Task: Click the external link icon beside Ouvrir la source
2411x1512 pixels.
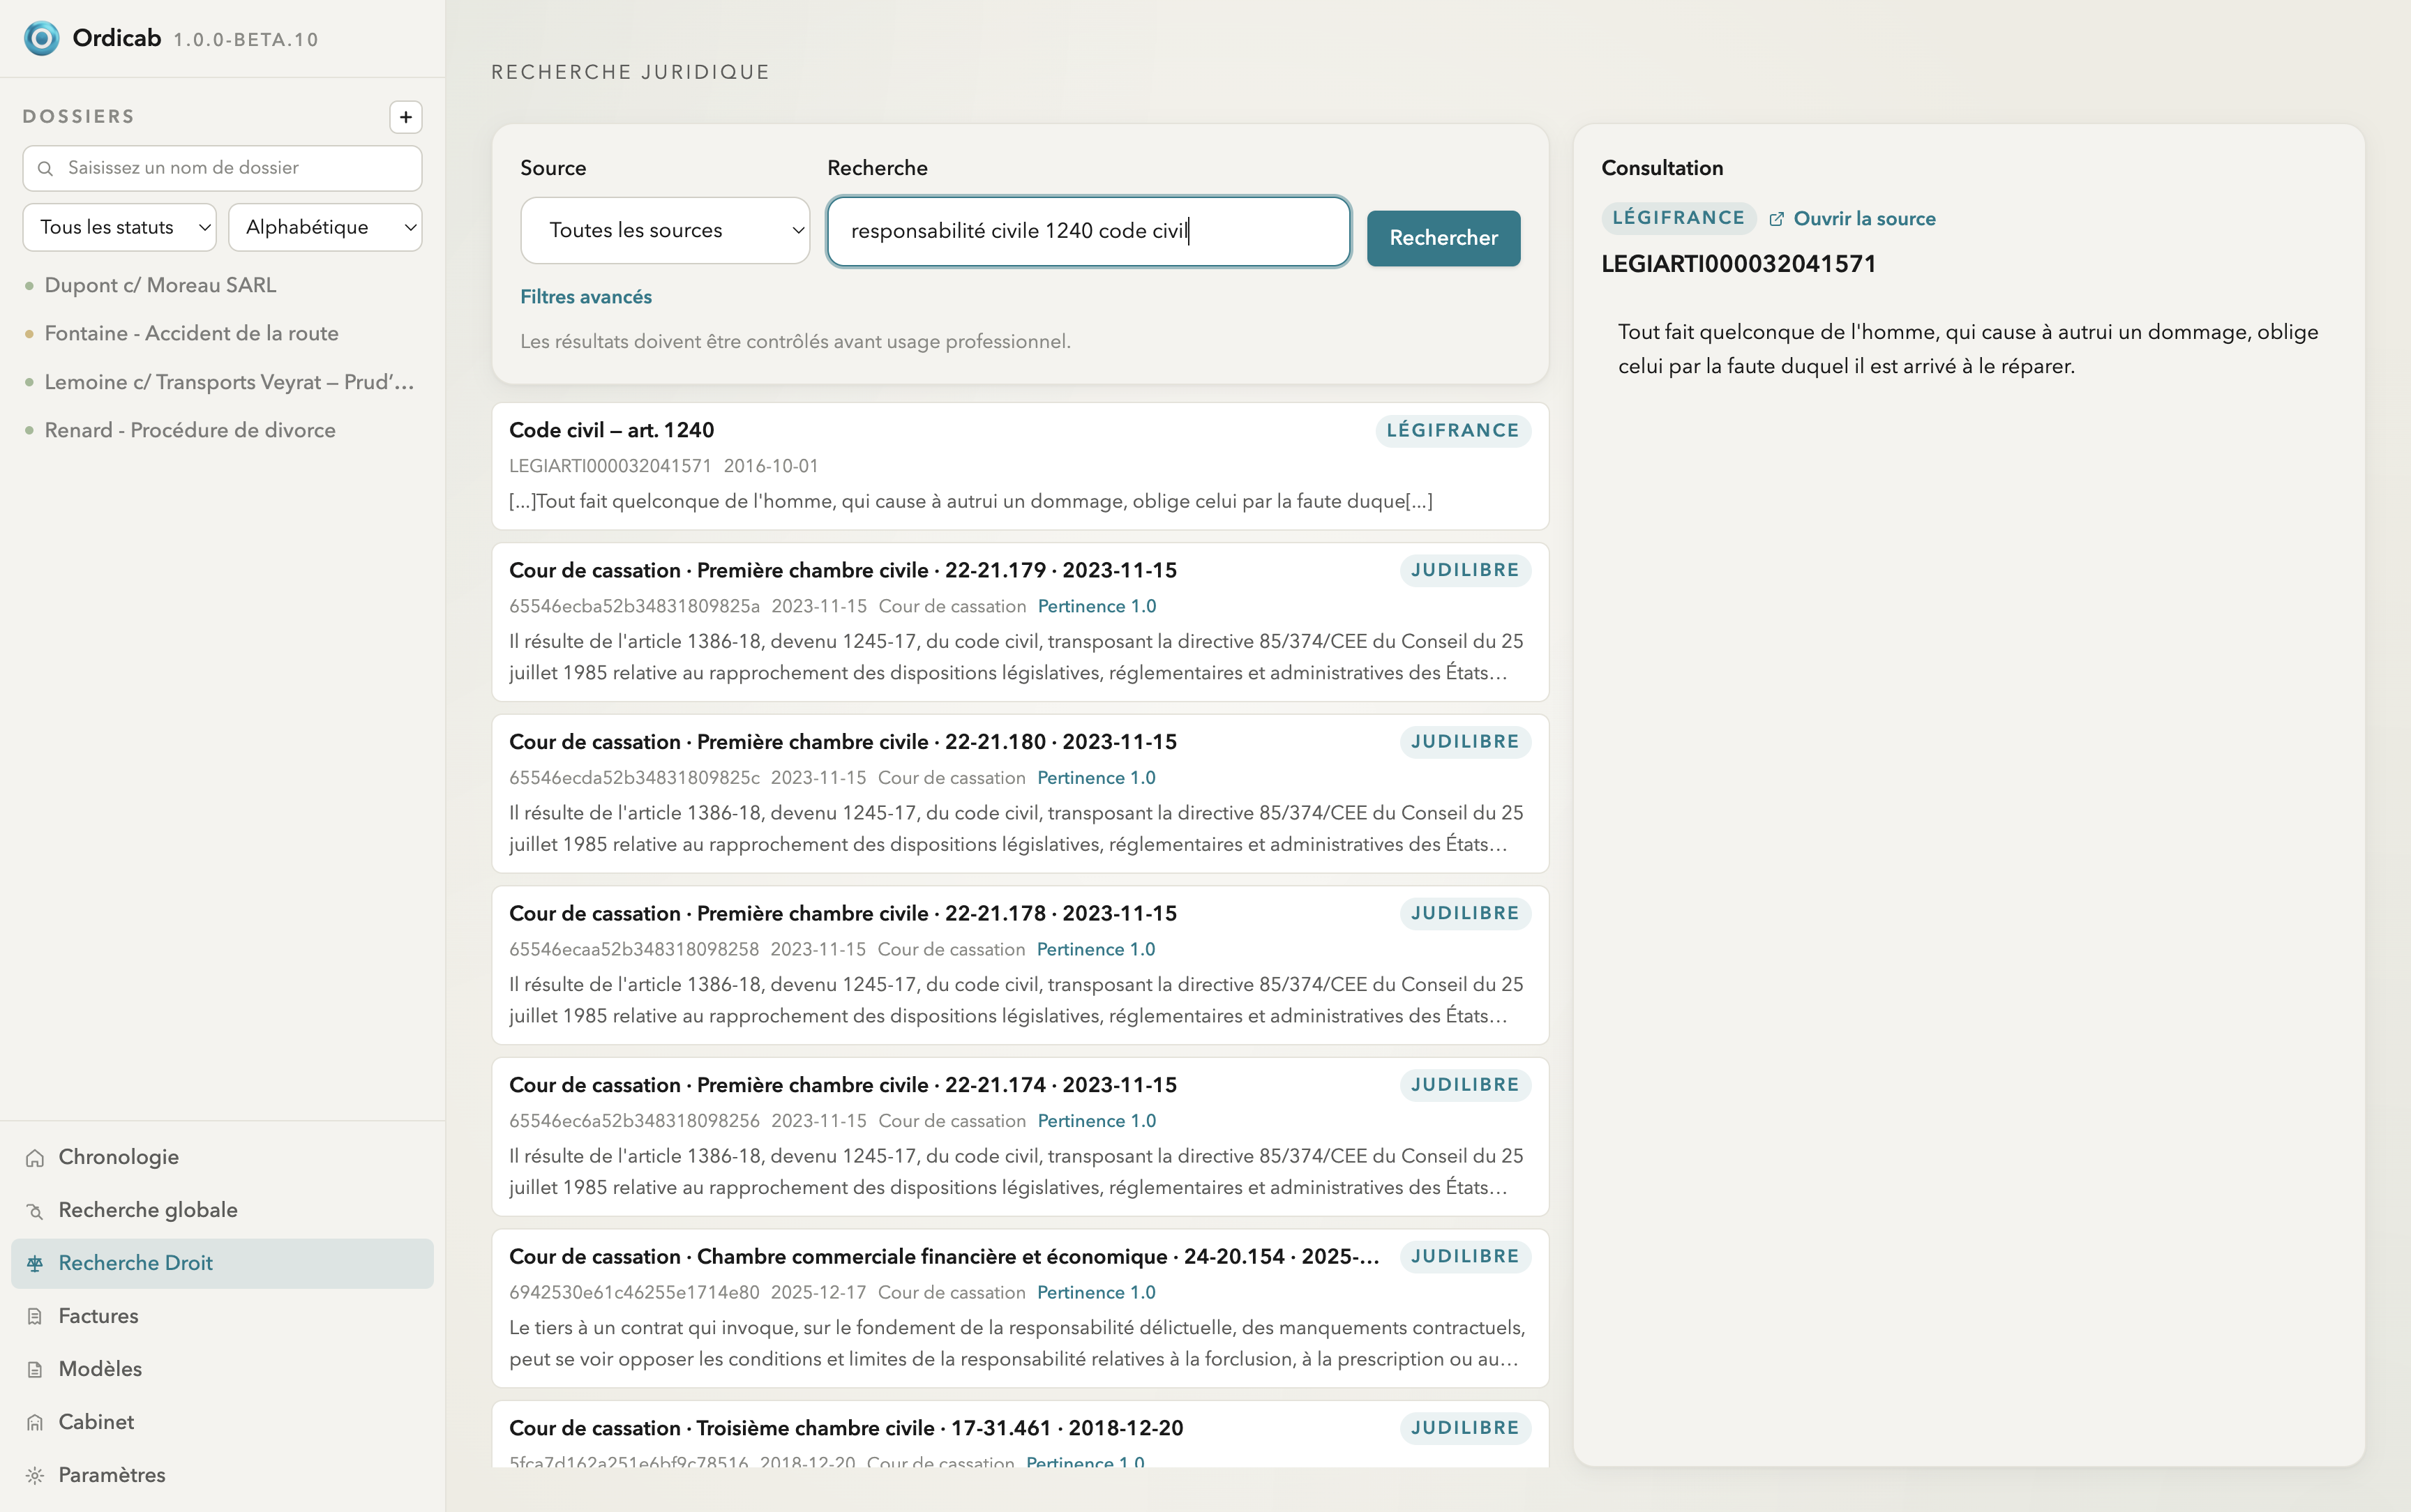Action: [x=1776, y=219]
